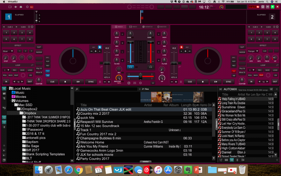Collapse the Volumes tree node
Screen dimensions: 281x176
(x=11, y=101)
